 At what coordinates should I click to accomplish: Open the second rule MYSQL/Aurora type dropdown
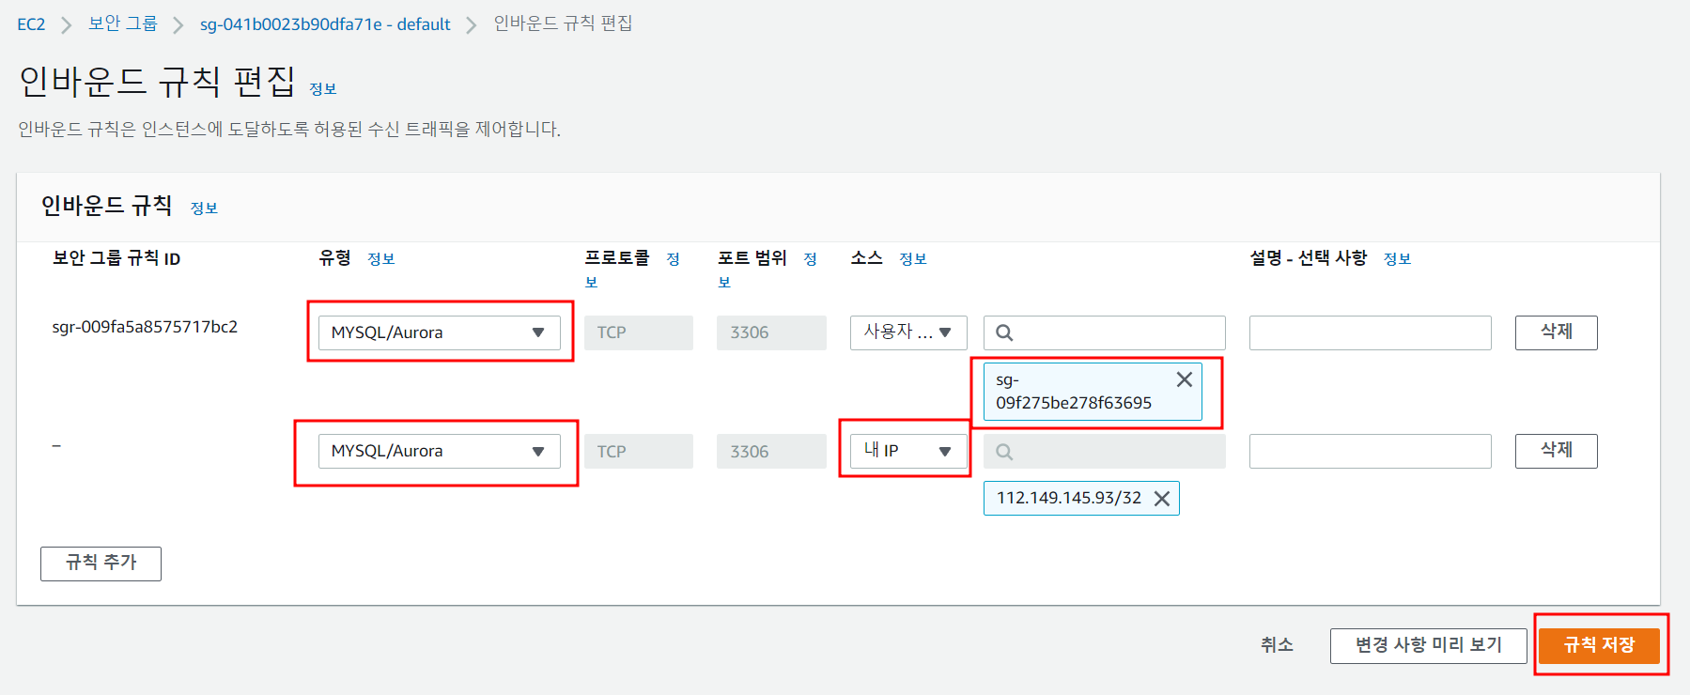(439, 451)
